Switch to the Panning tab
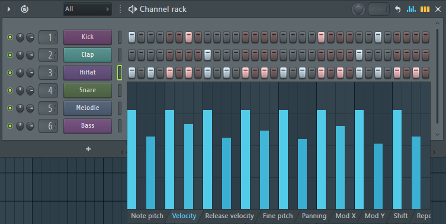This screenshot has width=446, height=224. click(314, 216)
